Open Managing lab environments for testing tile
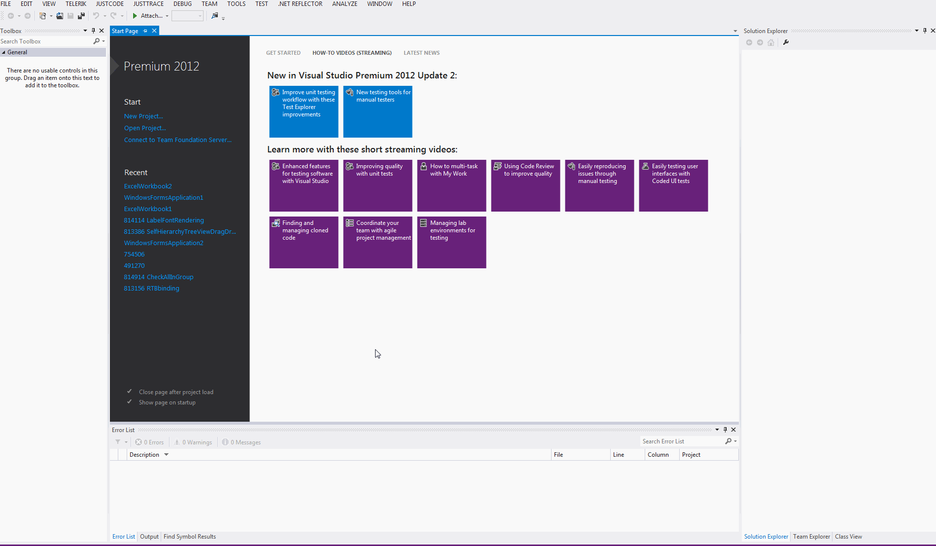 point(451,242)
